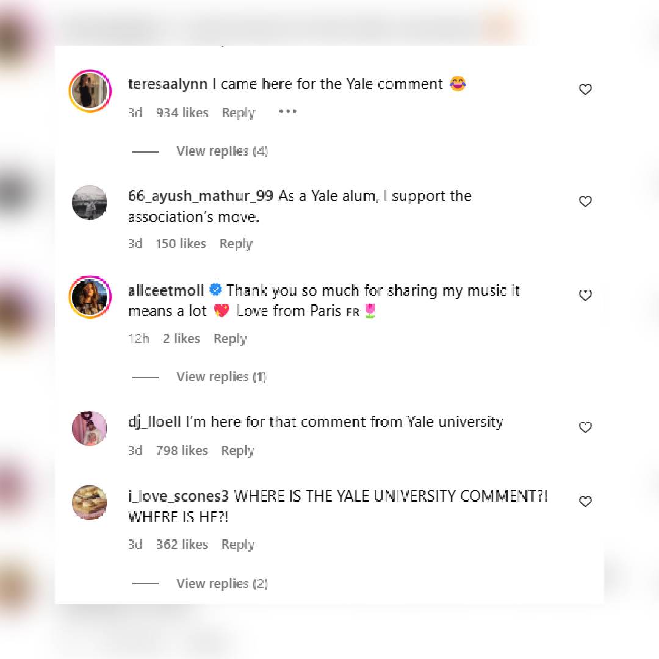Like teresaalynn's Yale comment with the heart
This screenshot has width=659, height=659.
coord(585,90)
